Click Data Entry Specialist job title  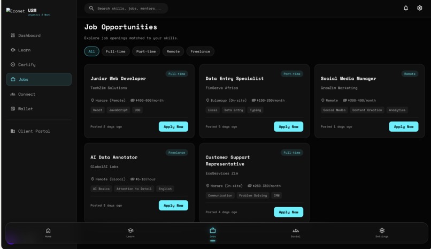click(234, 78)
